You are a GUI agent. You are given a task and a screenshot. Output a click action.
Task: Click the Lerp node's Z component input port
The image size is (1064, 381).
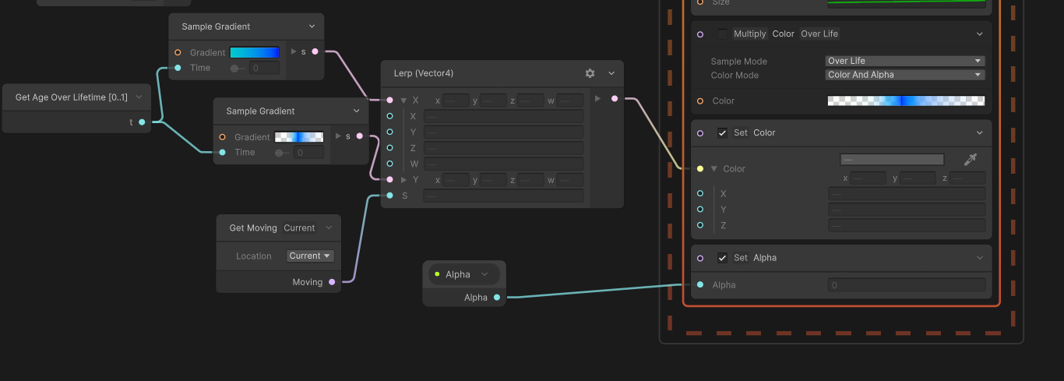pyautogui.click(x=389, y=148)
